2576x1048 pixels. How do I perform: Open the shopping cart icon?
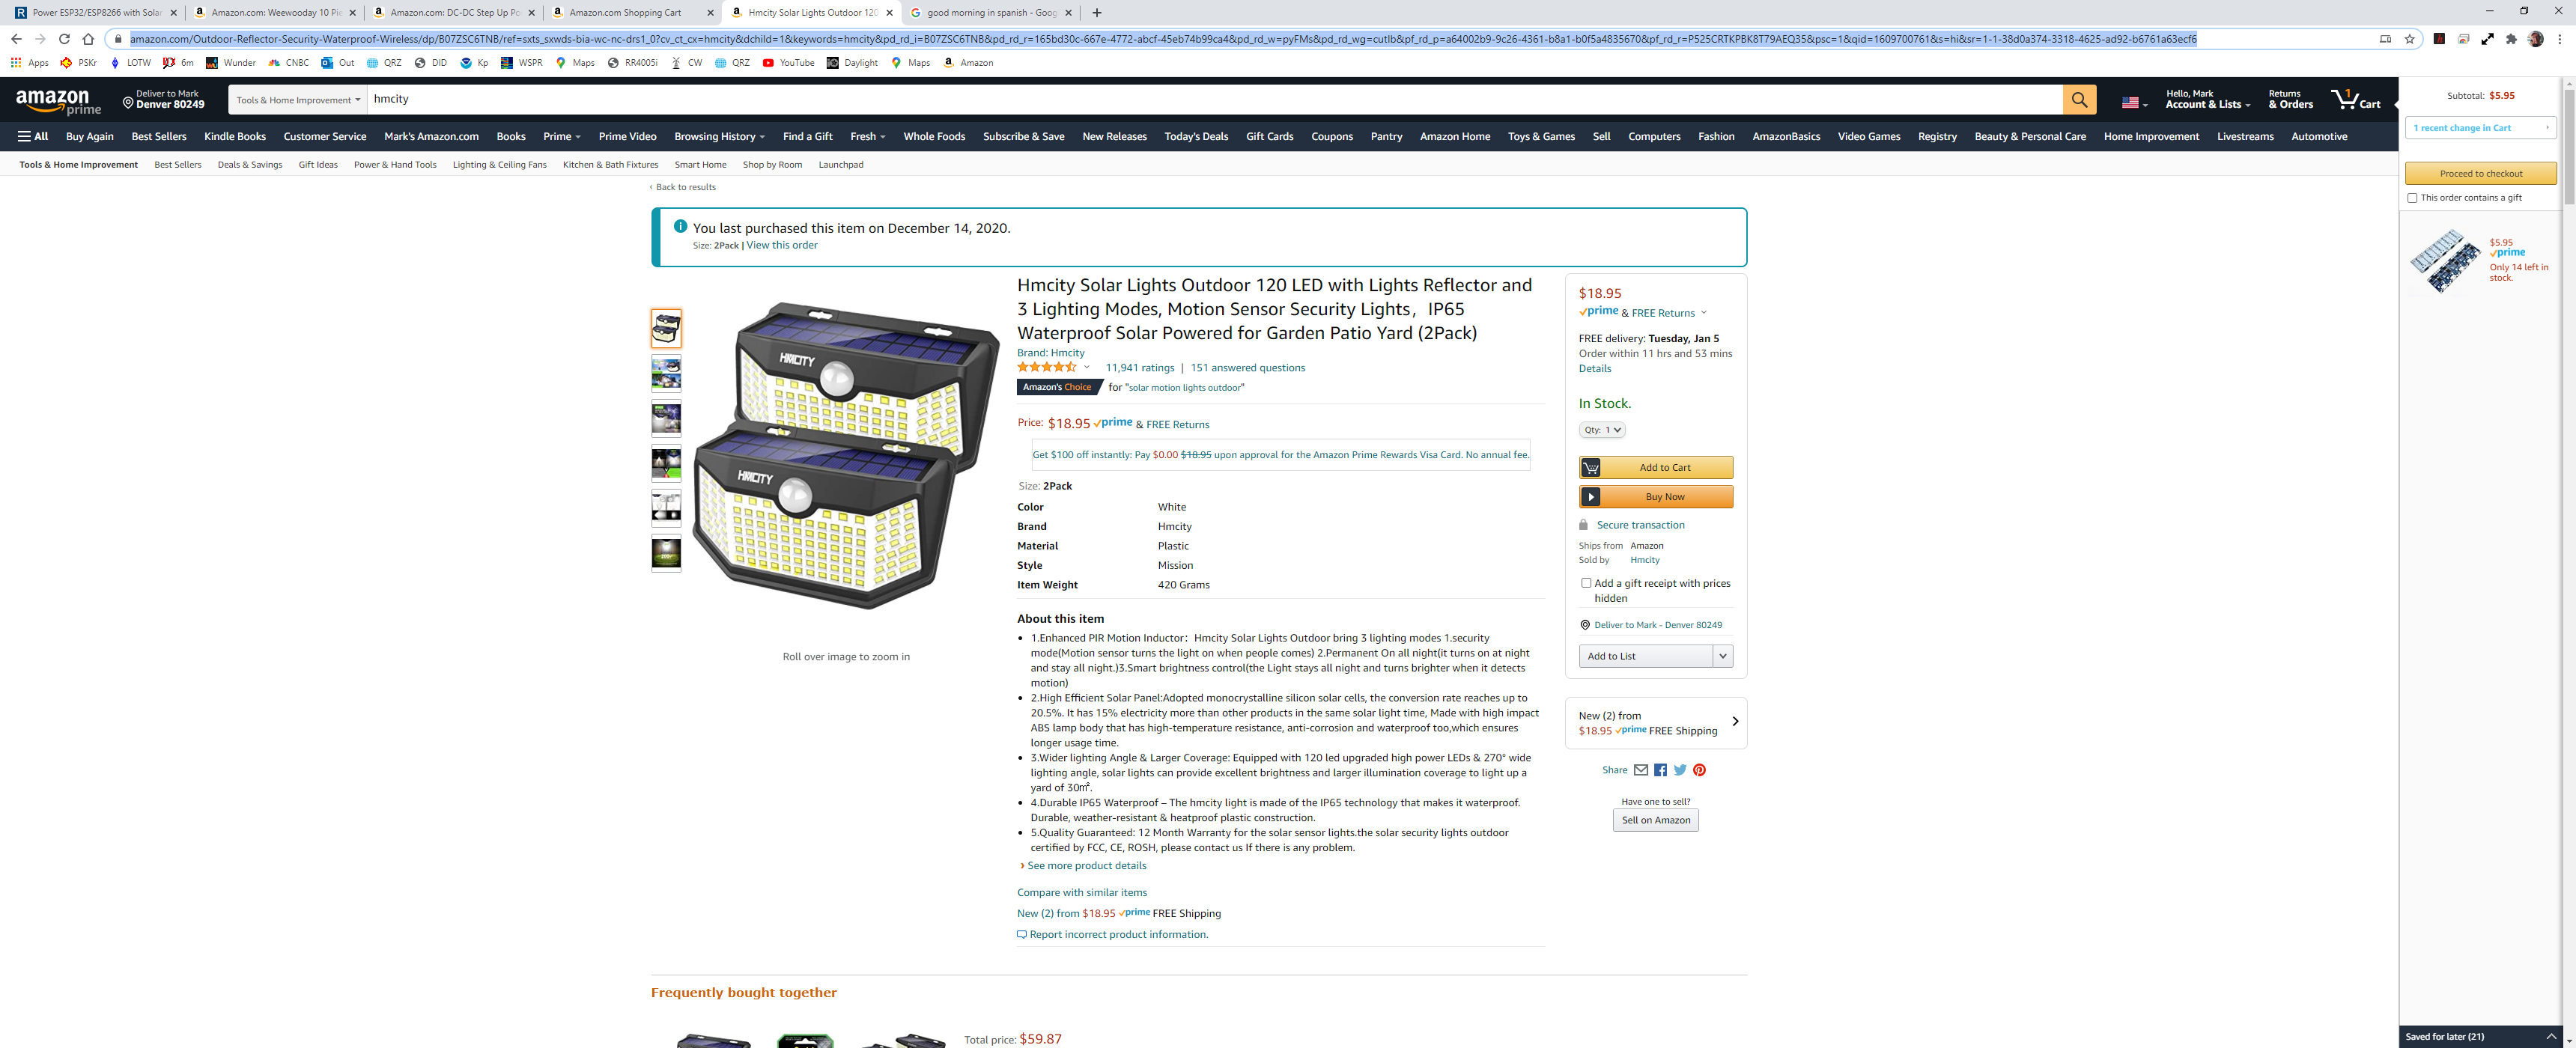(x=2355, y=100)
